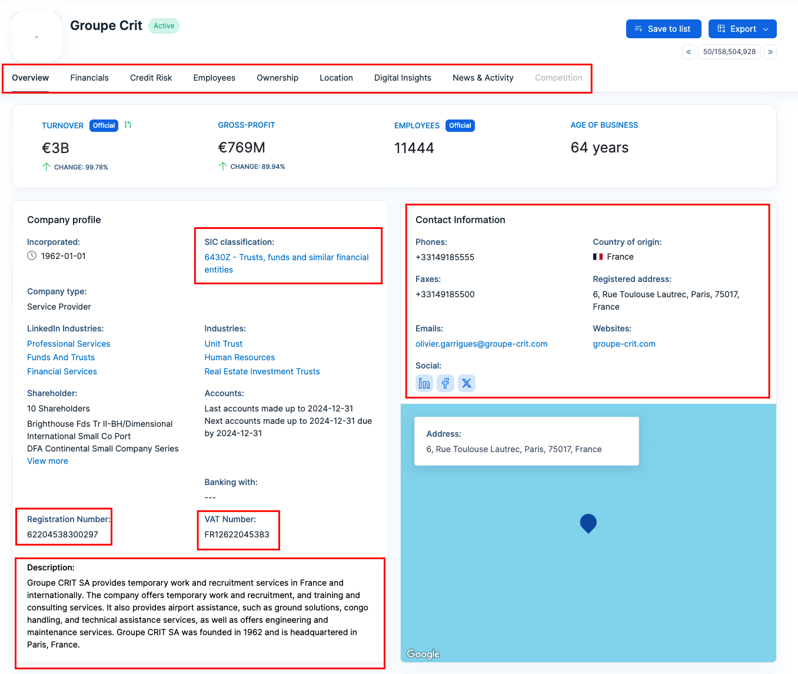Switch to the Employees tab

(x=214, y=78)
